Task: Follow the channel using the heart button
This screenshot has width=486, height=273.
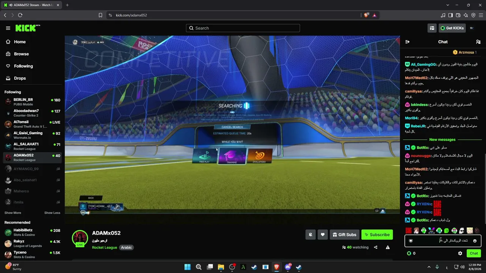Action: click(323, 235)
